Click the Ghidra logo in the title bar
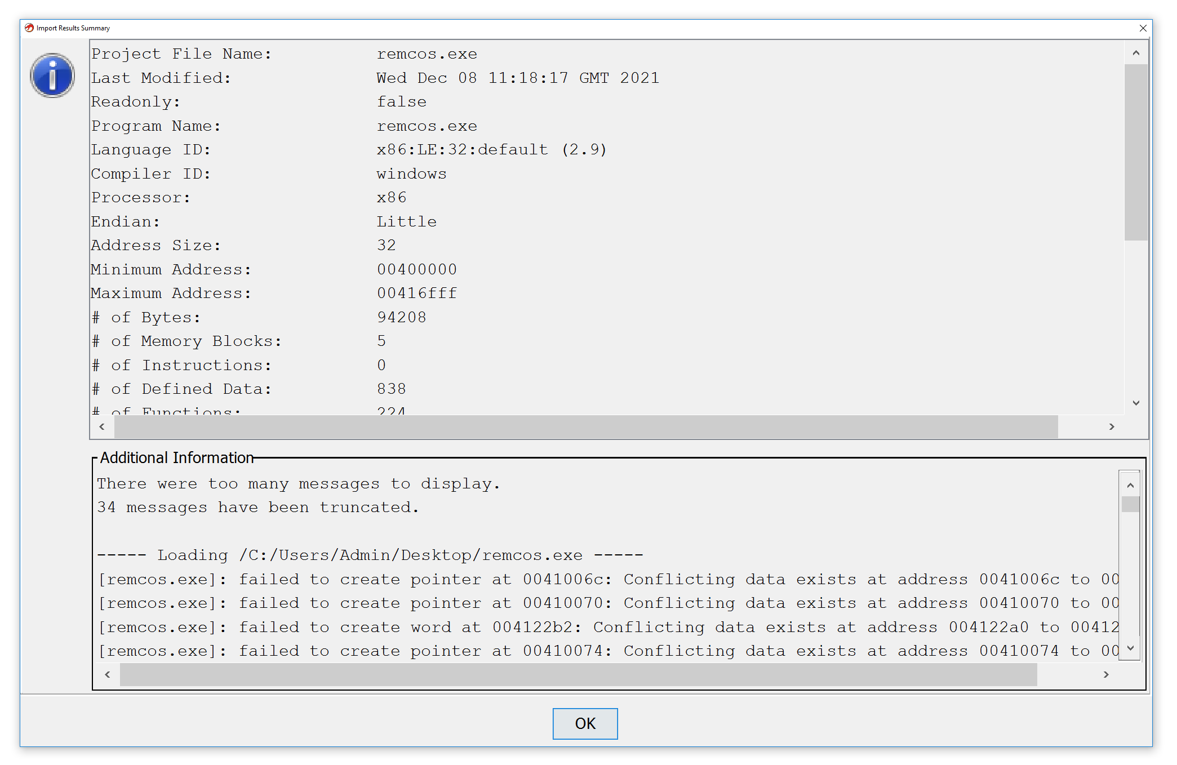 pos(28,28)
